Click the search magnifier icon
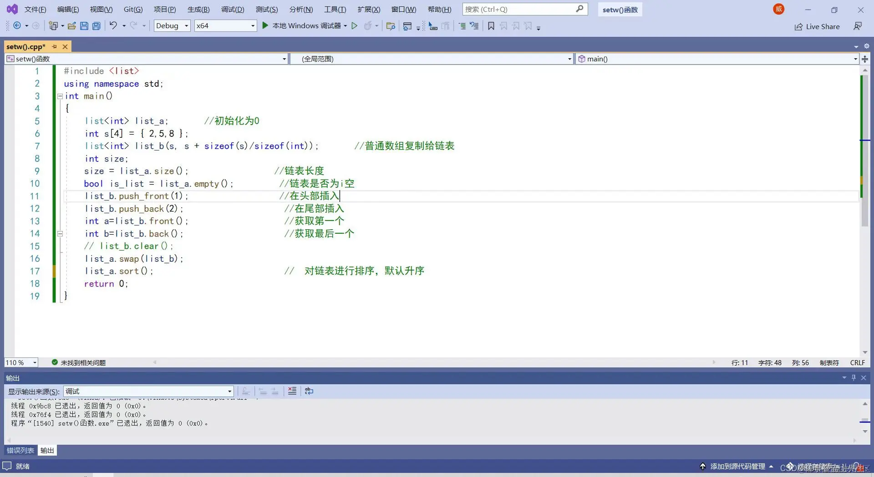Viewport: 874px width, 477px height. click(x=579, y=9)
